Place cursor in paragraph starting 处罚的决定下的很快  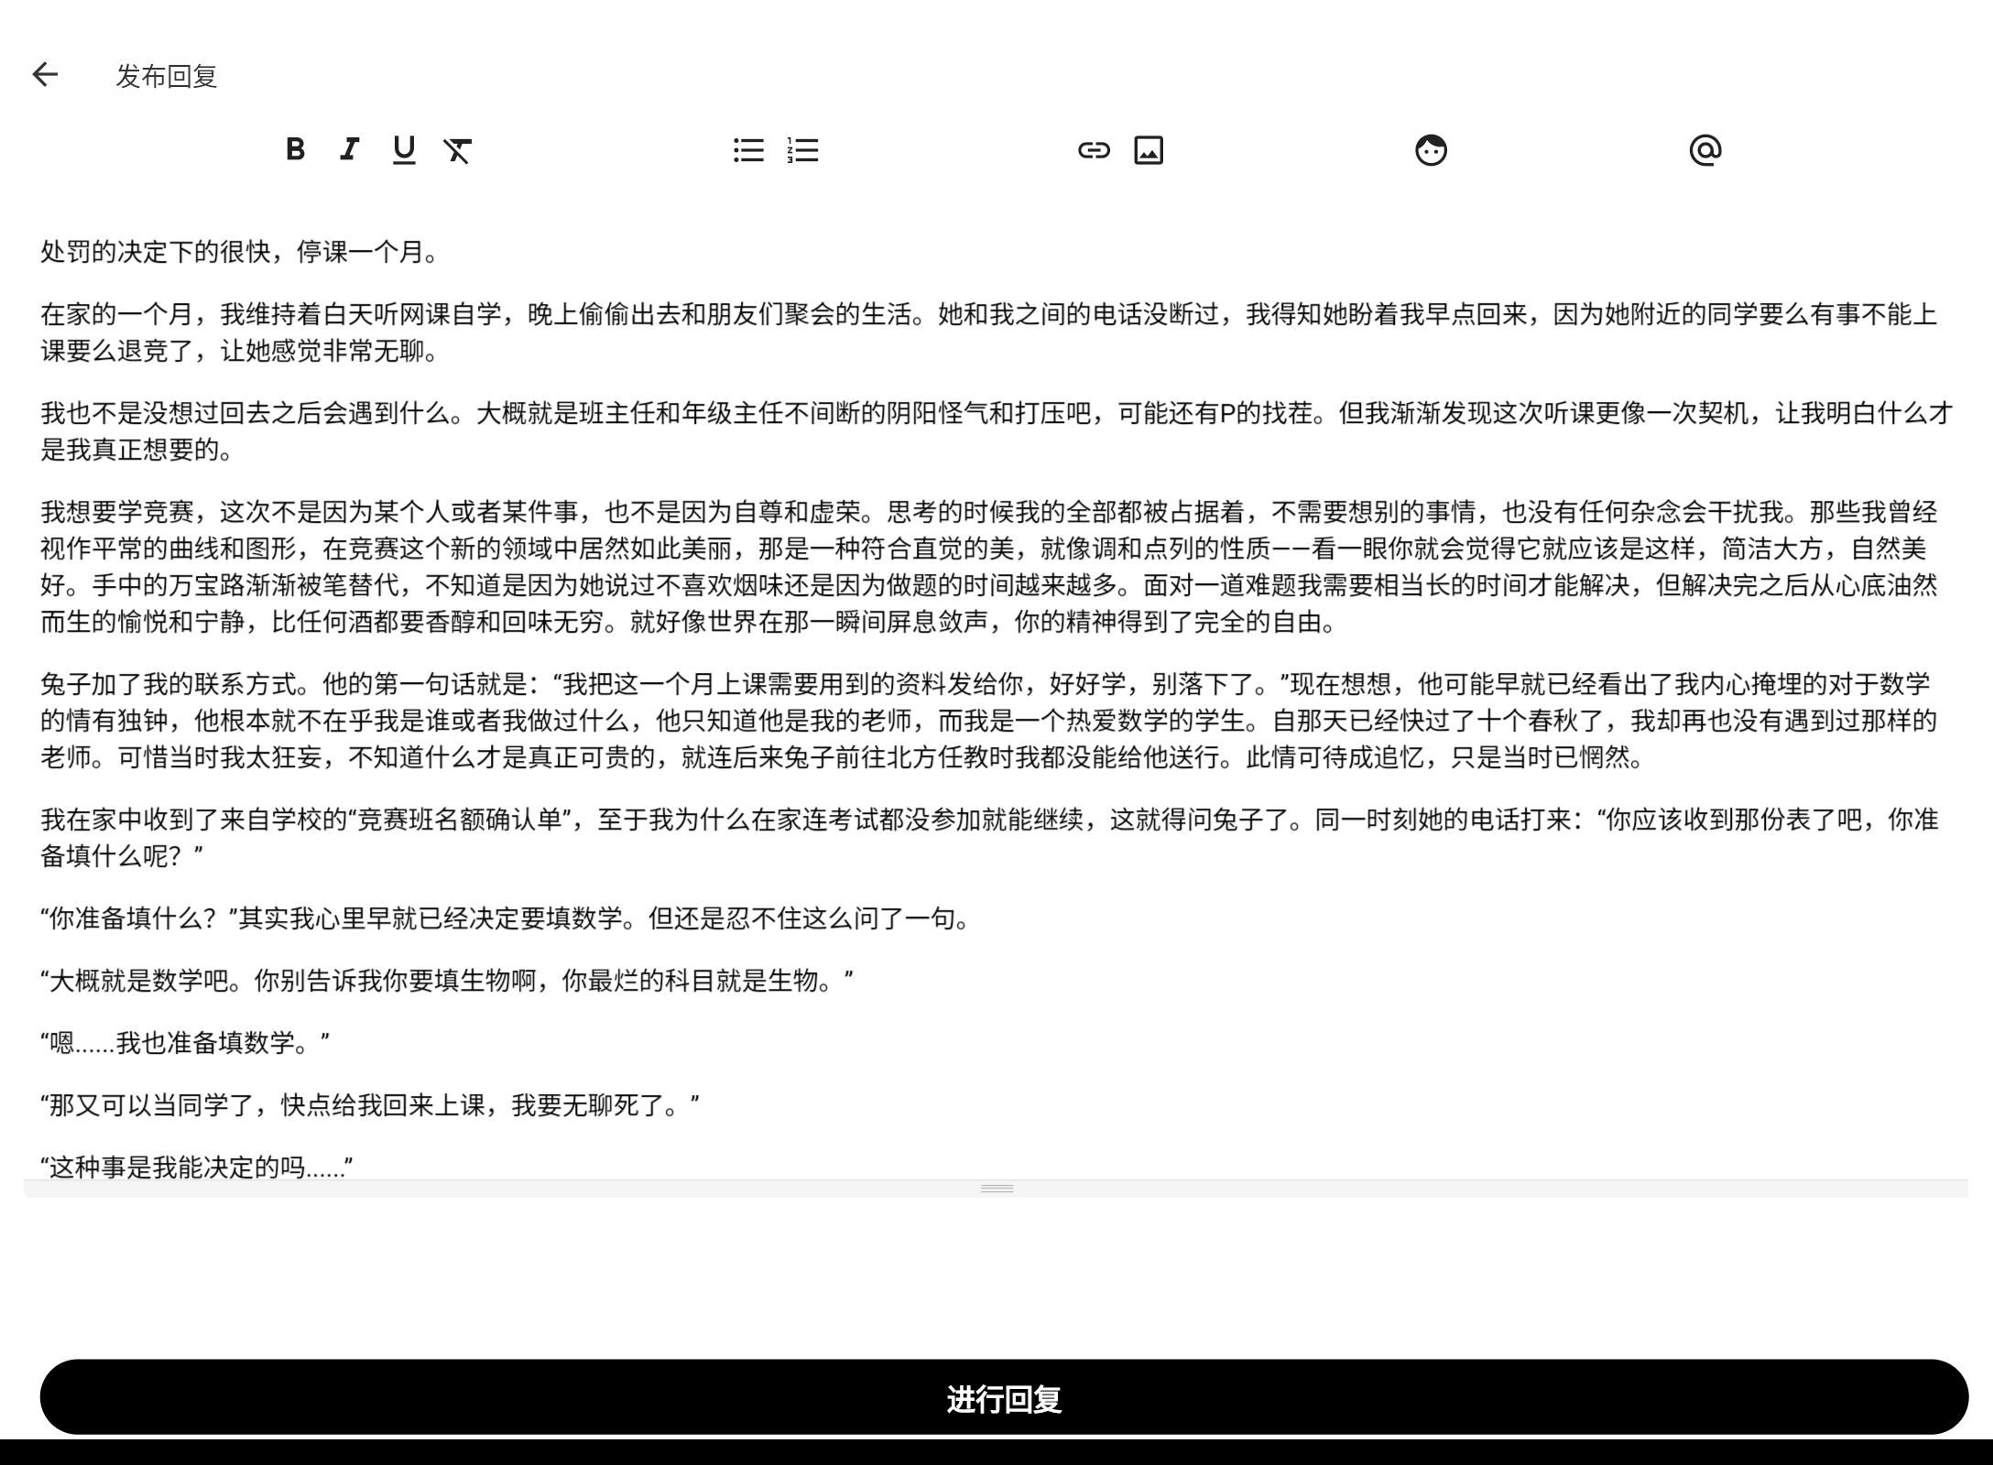242,252
